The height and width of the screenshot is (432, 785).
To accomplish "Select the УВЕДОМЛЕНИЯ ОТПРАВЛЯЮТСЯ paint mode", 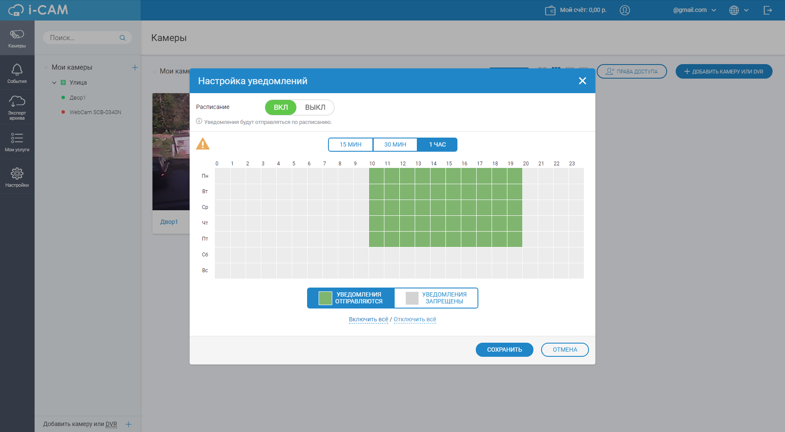I will coord(351,298).
